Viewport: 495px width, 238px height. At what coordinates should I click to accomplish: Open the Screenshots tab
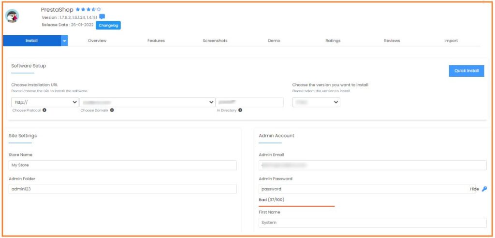(215, 41)
